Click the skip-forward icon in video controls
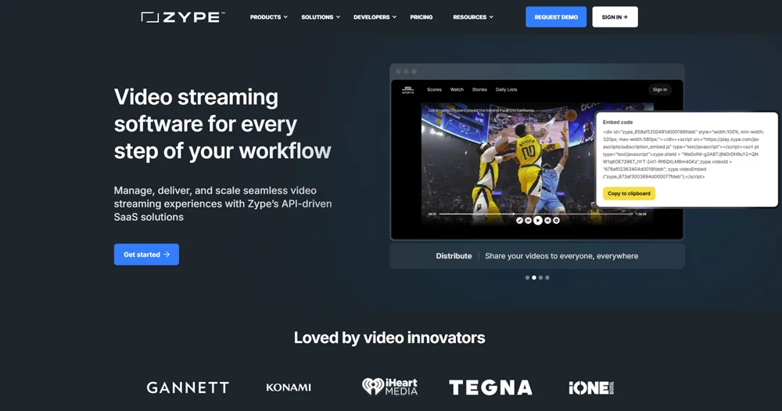The width and height of the screenshot is (782, 411). click(x=547, y=220)
